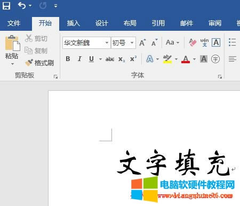Viewport: 240px width, 206px height.
Task: Click the Text Effects glowing A icon
Action: [150, 59]
